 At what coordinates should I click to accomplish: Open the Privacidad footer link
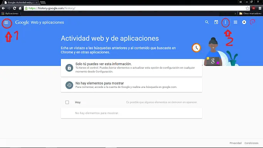[236, 143]
